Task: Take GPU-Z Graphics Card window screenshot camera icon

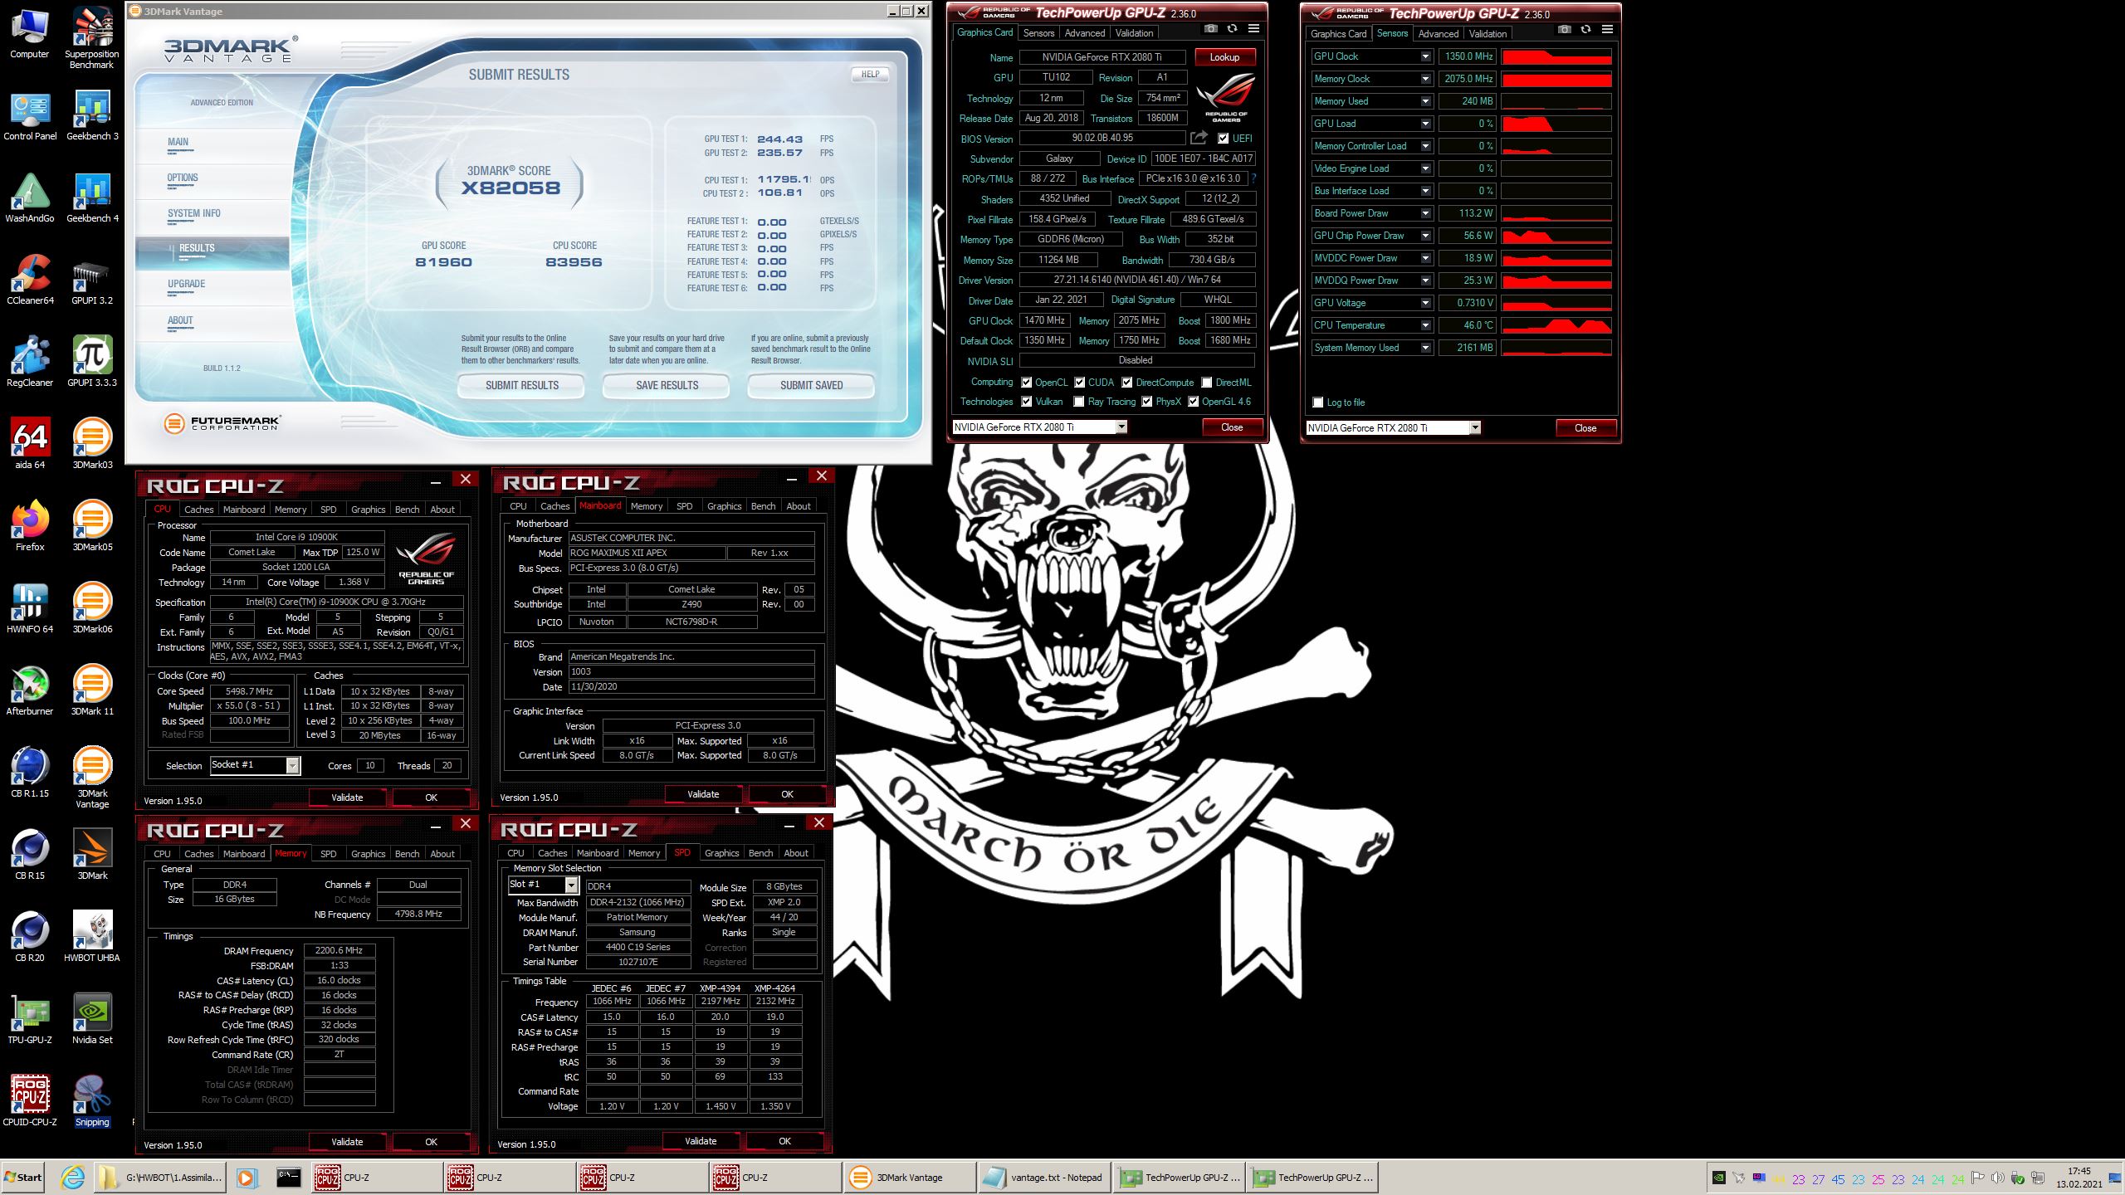Action: (1210, 29)
